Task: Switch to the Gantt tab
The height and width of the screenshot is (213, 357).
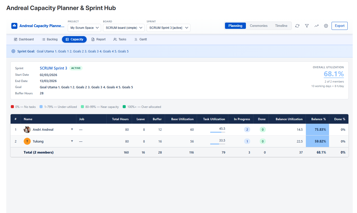Action: click(140, 39)
